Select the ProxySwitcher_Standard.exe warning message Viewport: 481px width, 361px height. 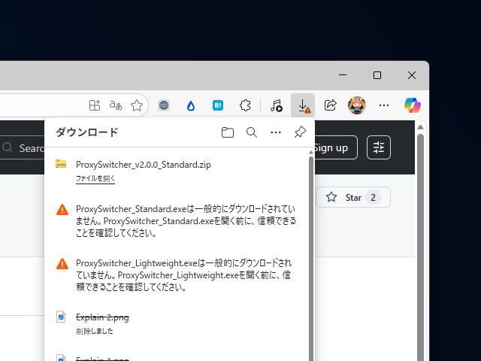pyautogui.click(x=186, y=221)
